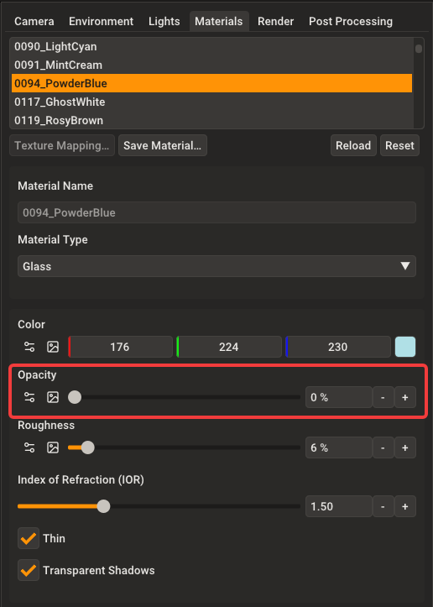Click the red channel value 176
This screenshot has width=433, height=607.
point(120,347)
